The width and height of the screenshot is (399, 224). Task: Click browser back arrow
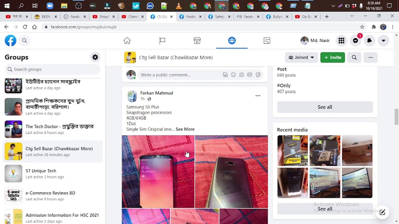coord(6,27)
